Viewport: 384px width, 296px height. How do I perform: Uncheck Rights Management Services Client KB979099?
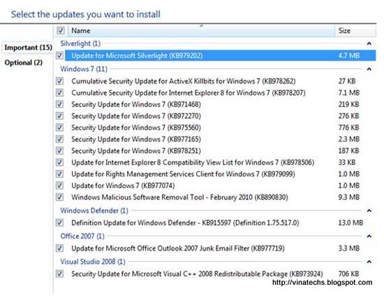[x=60, y=174]
